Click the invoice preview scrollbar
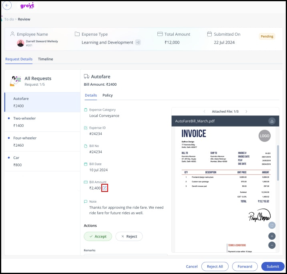 [x=278, y=163]
